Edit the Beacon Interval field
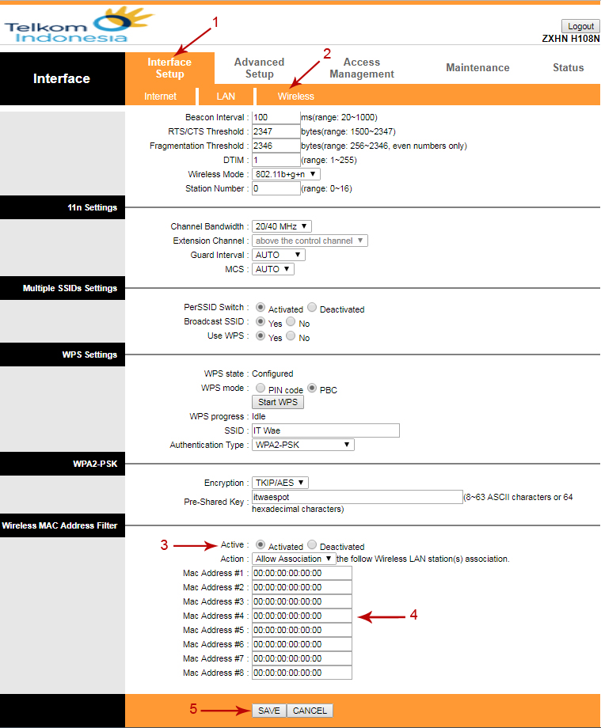This screenshot has height=728, width=601. coord(276,117)
